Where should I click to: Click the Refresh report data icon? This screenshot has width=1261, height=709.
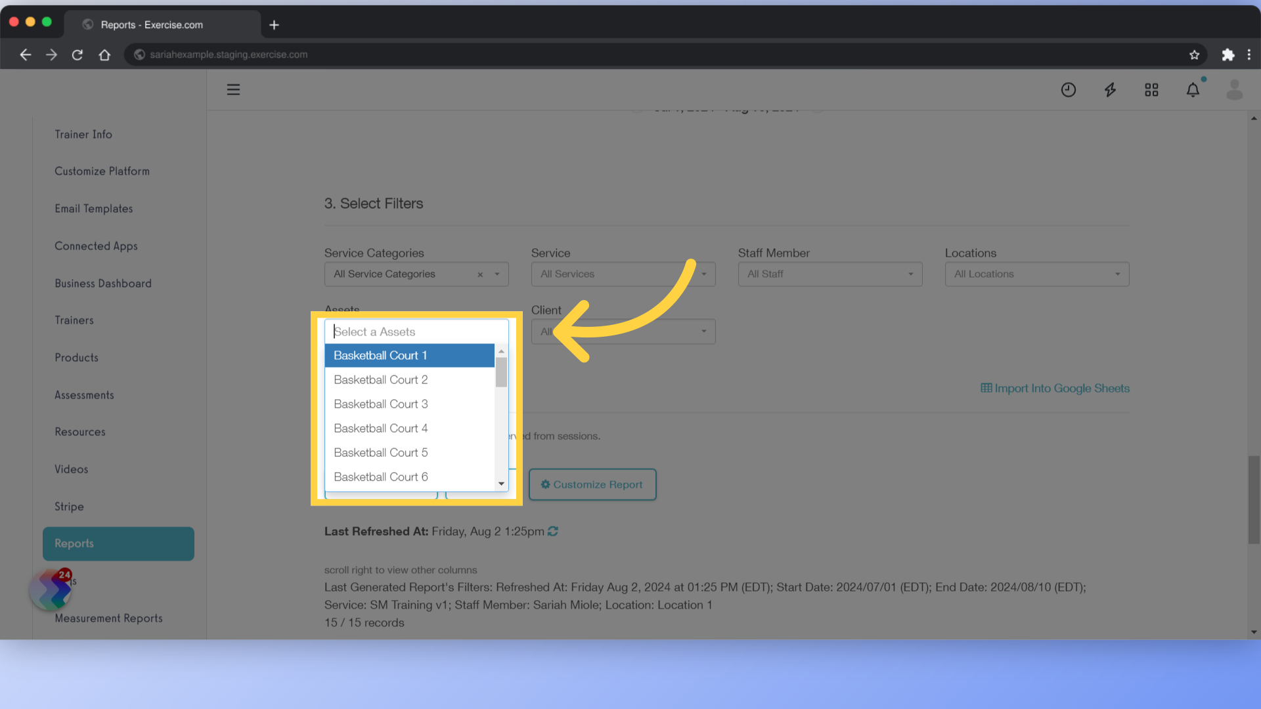554,530
